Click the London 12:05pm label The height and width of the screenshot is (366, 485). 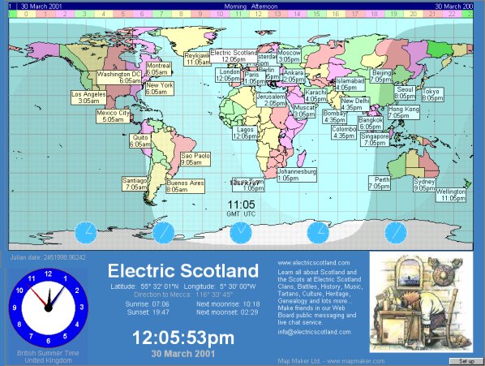228,75
